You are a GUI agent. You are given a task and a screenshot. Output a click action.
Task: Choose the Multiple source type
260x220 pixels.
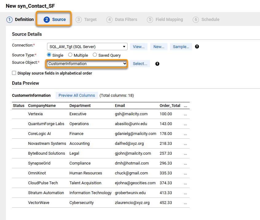click(x=70, y=55)
